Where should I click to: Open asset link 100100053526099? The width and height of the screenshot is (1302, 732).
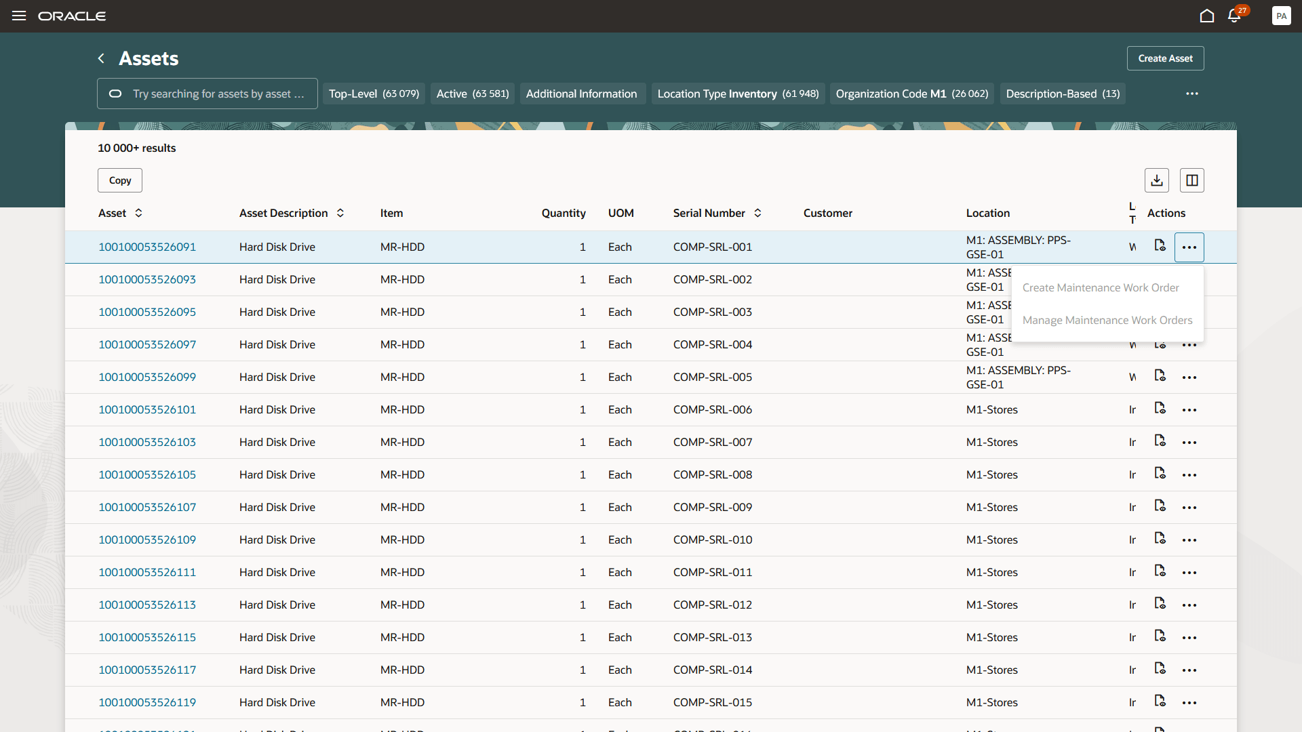tap(147, 377)
